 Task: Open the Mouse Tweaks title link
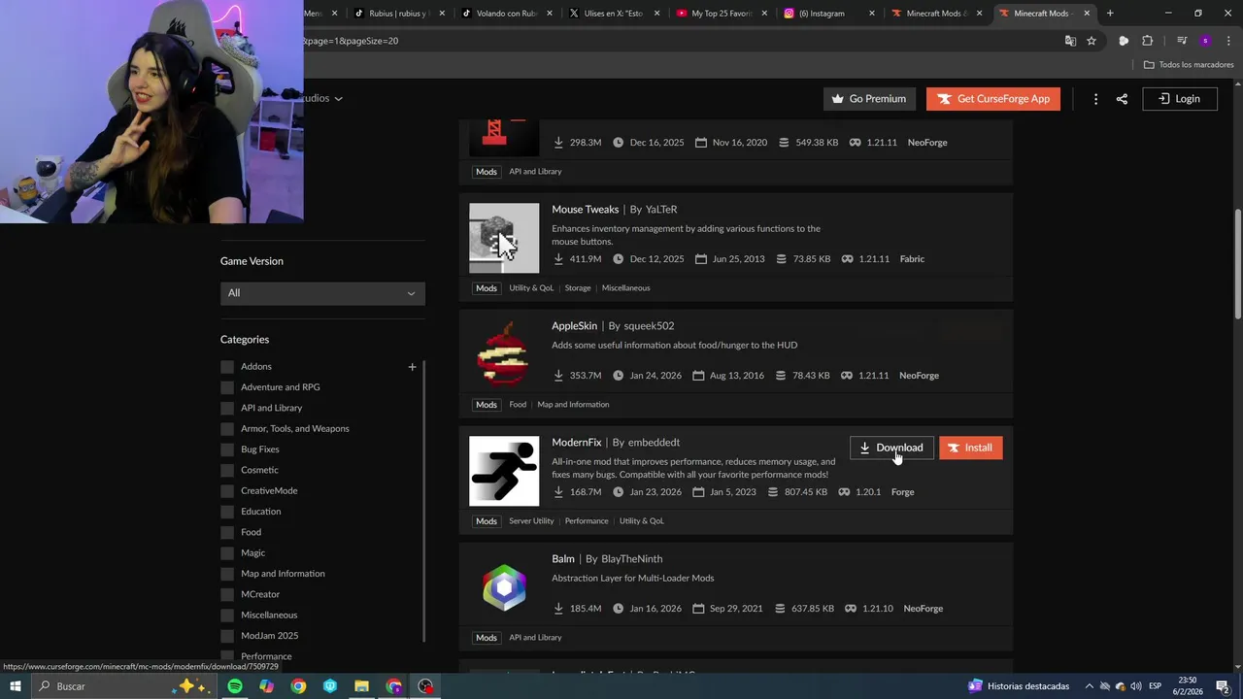point(585,210)
